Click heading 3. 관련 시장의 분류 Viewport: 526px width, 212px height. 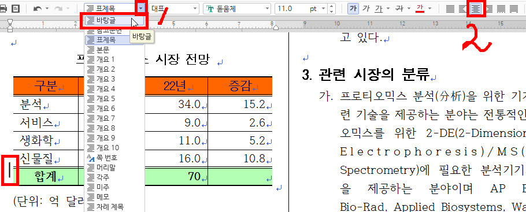tap(366, 75)
